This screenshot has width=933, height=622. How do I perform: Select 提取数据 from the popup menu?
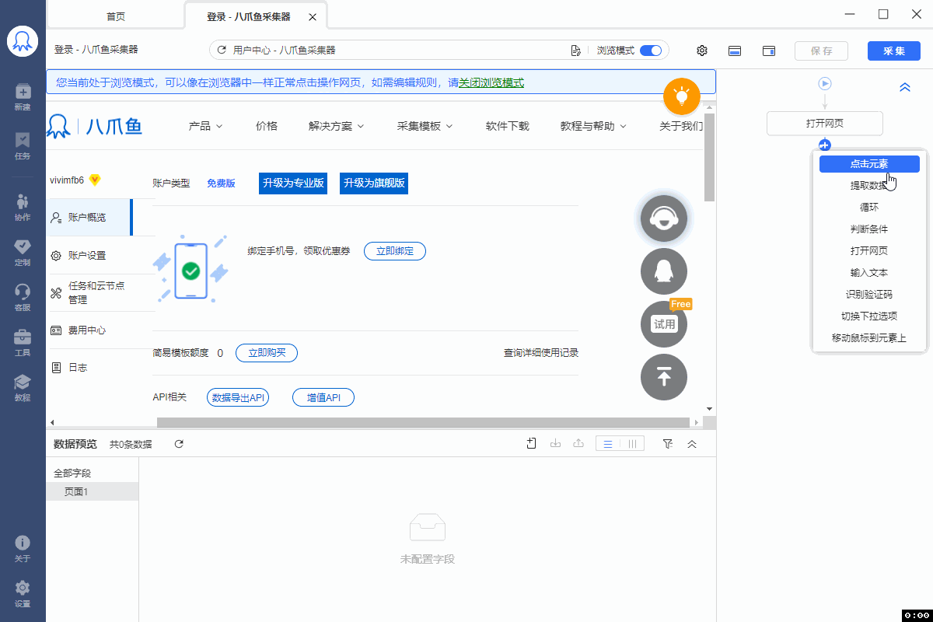click(869, 186)
